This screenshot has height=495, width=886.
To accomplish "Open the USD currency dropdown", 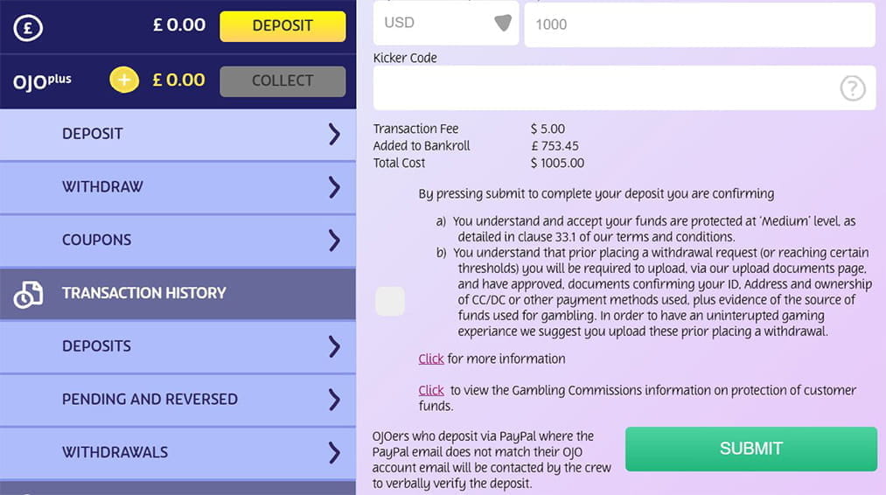I will click(x=446, y=23).
